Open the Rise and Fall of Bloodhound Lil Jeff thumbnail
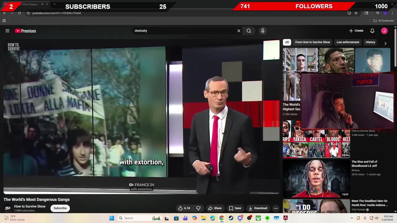 tap(316, 178)
